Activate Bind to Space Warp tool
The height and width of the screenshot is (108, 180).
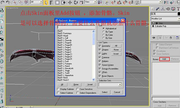tap(26, 2)
